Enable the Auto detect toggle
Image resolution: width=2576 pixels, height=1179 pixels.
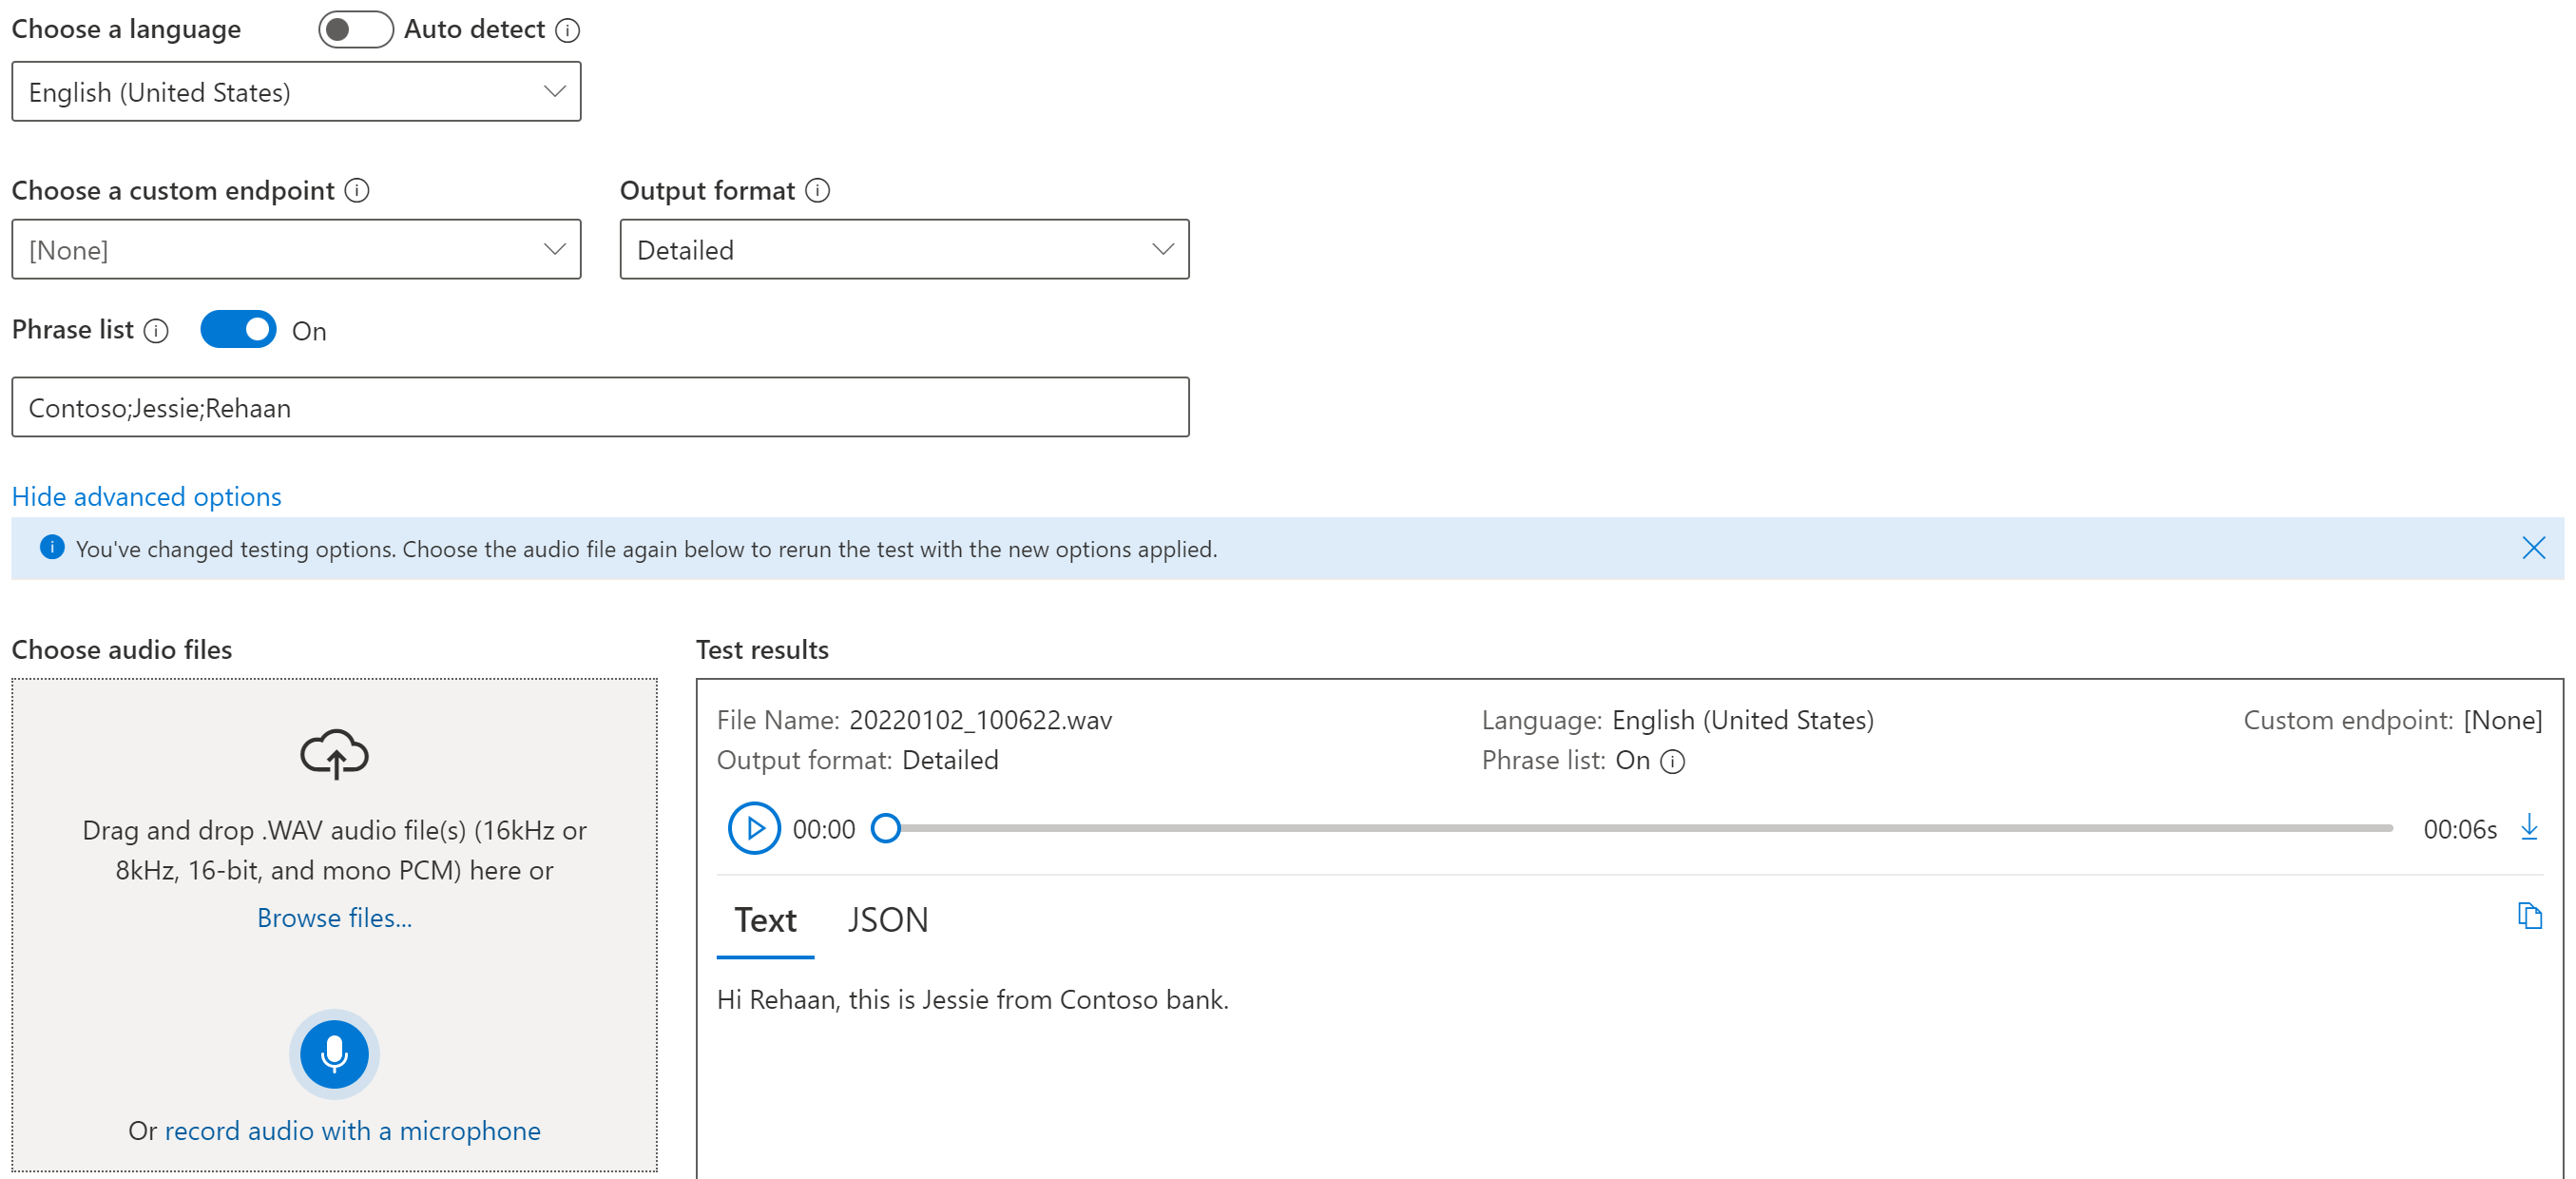point(355,30)
